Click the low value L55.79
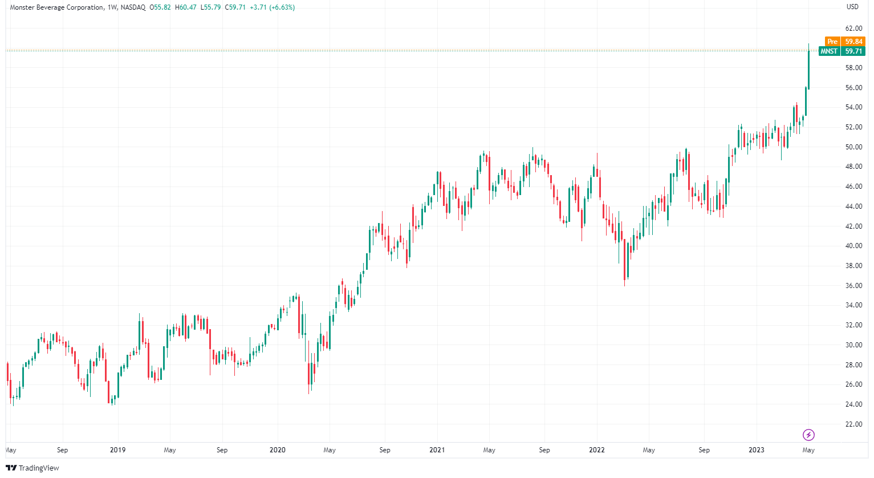The width and height of the screenshot is (874, 478). point(210,7)
